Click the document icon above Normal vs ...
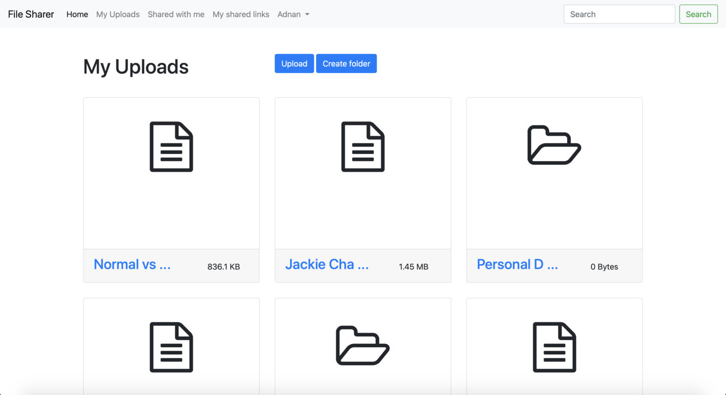The width and height of the screenshot is (726, 395). click(171, 146)
